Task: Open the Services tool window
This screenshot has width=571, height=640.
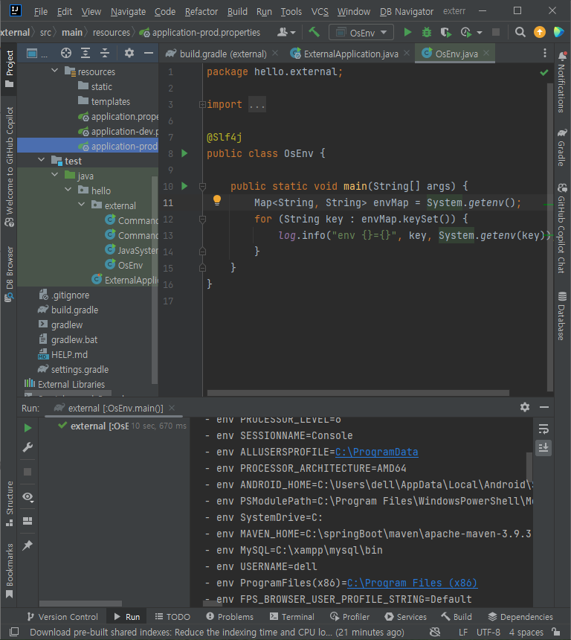Action: click(406, 616)
